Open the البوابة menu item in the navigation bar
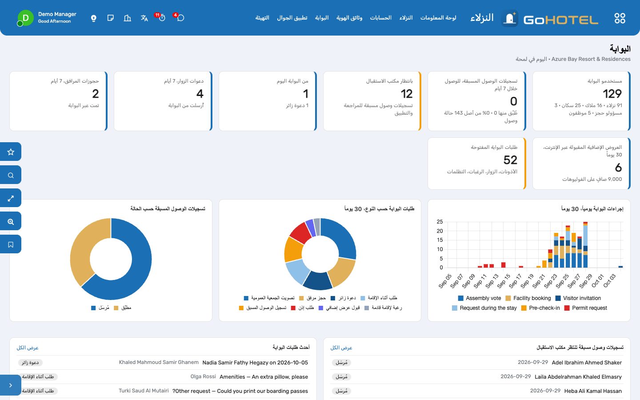The height and width of the screenshot is (400, 640). pos(322,18)
